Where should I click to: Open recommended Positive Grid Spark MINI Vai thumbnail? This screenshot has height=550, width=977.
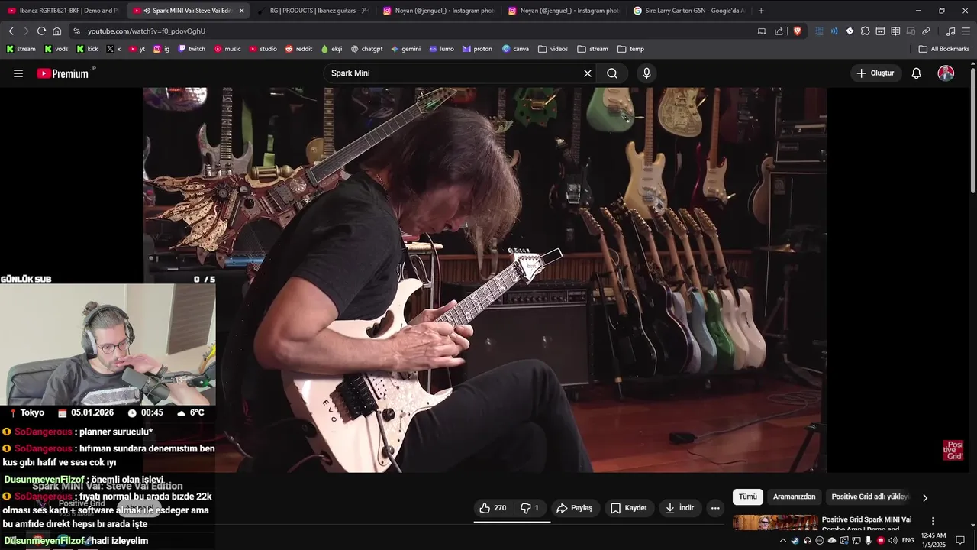coord(775,522)
